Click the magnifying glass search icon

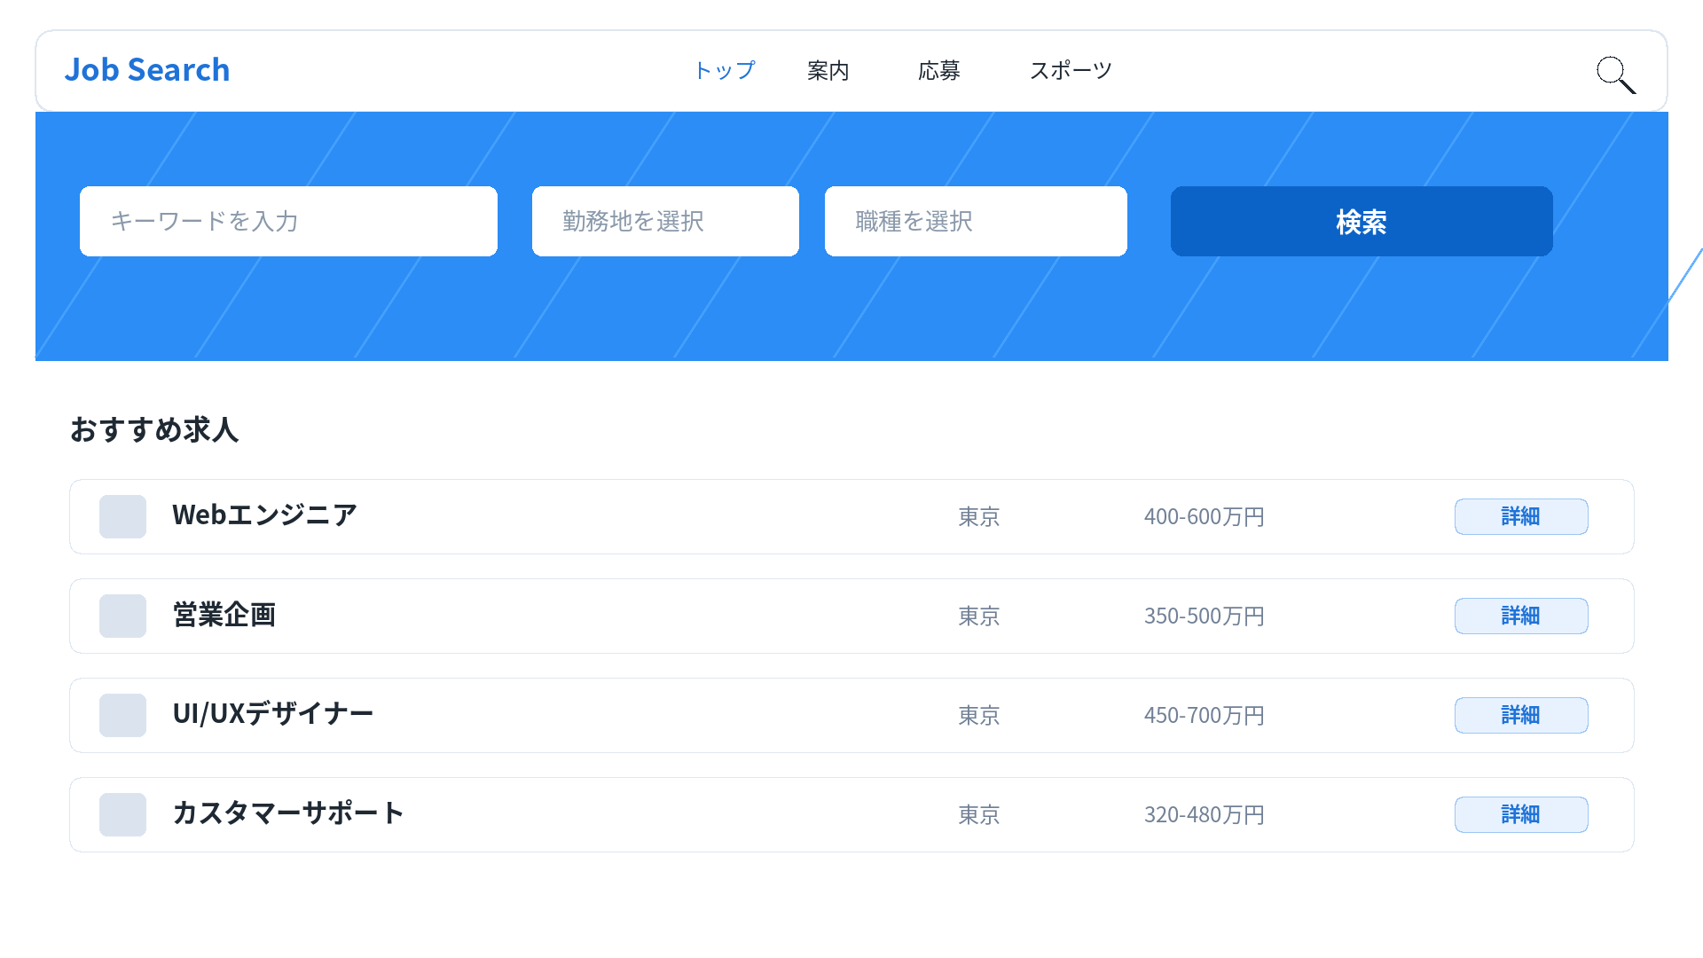(x=1616, y=75)
